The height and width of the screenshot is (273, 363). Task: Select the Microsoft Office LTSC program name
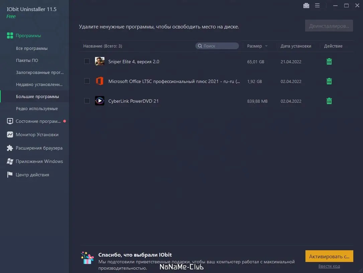174,81
